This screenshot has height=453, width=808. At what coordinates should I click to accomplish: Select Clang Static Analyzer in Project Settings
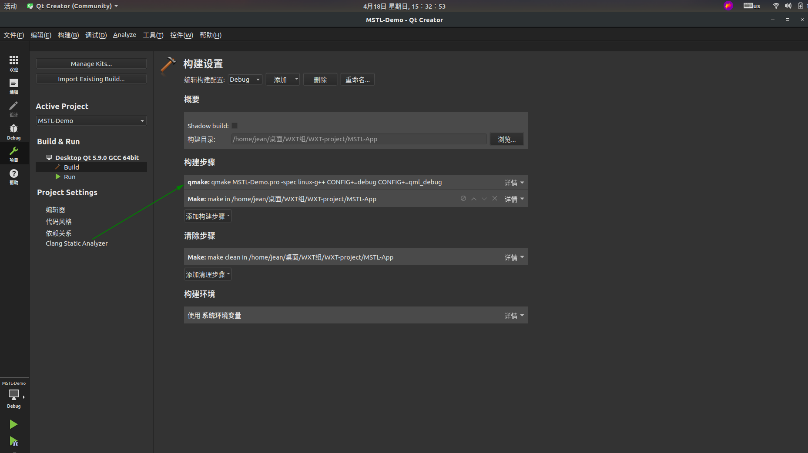tap(77, 243)
